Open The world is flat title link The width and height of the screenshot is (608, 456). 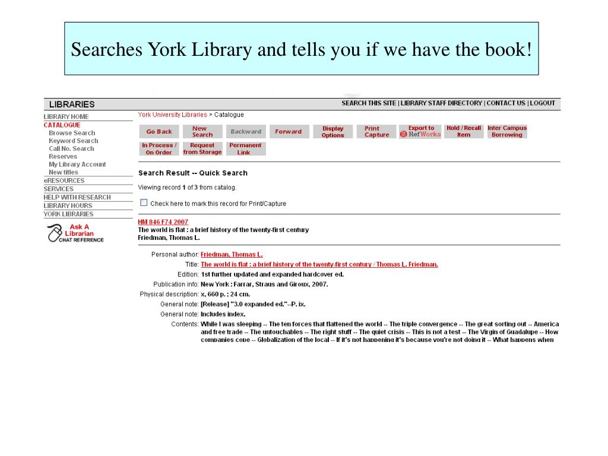(319, 264)
